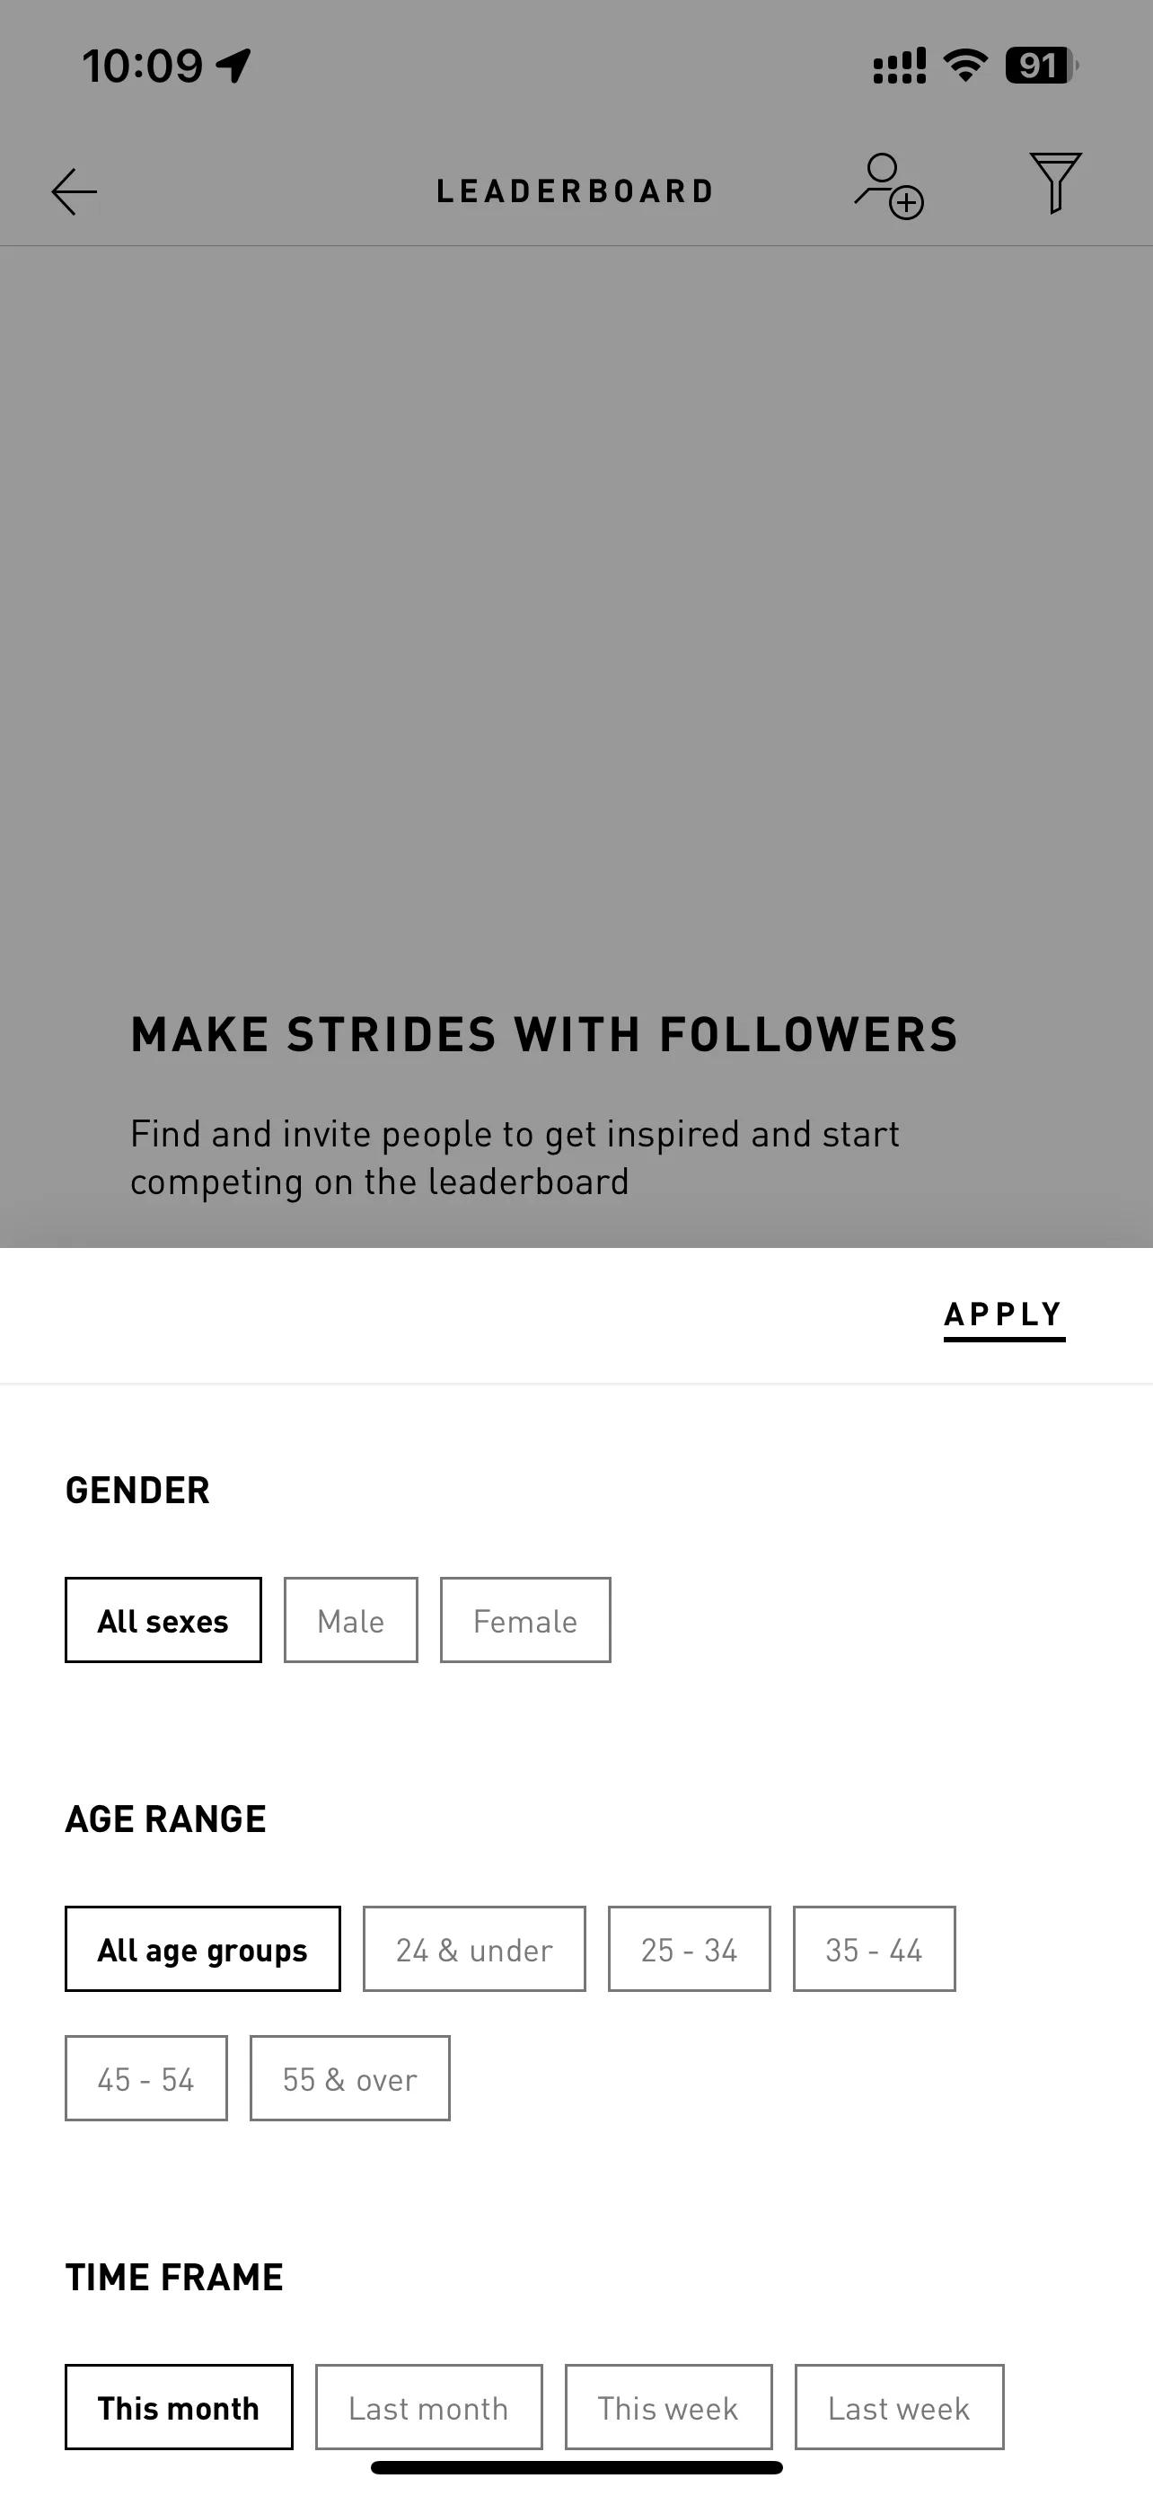Tap the back arrow icon
The height and width of the screenshot is (2496, 1153).
[x=75, y=190]
